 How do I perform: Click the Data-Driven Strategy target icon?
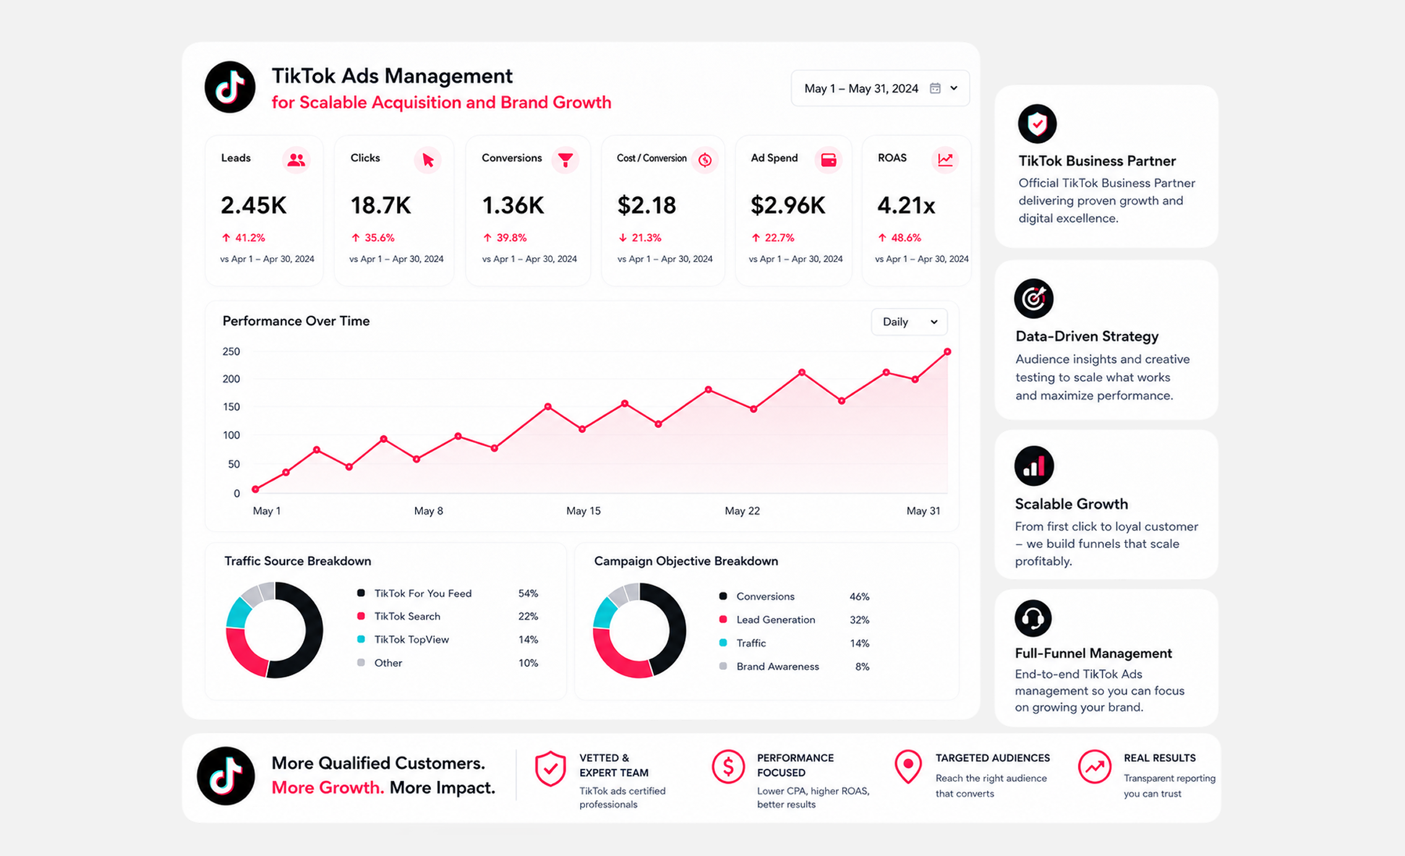(x=1033, y=299)
